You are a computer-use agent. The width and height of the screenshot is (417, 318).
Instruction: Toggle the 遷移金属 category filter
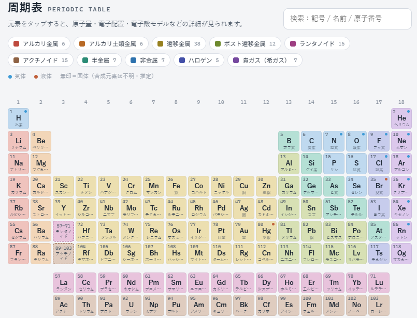pos(179,43)
